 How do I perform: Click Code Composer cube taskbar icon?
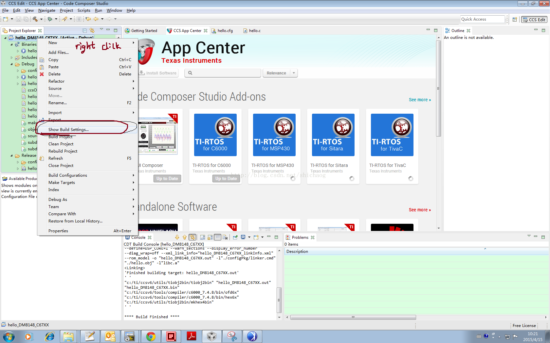click(x=212, y=336)
